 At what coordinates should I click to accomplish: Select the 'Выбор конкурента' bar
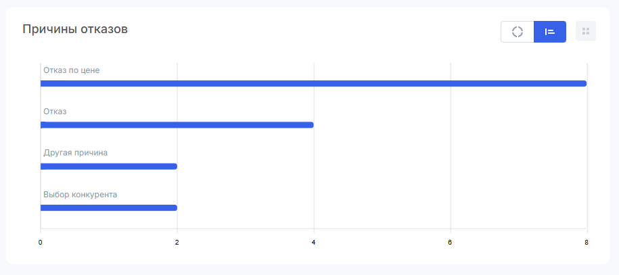(x=108, y=208)
